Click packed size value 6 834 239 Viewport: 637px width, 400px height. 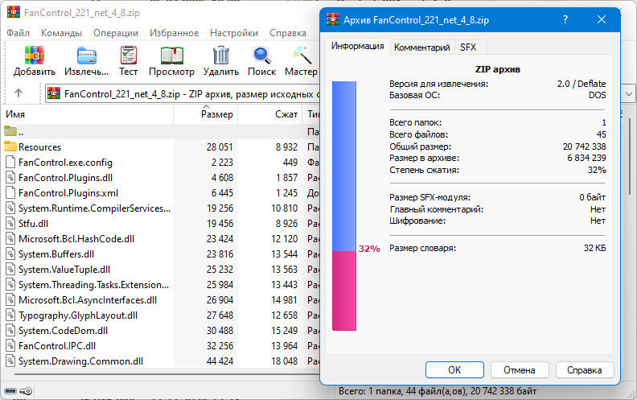[586, 158]
